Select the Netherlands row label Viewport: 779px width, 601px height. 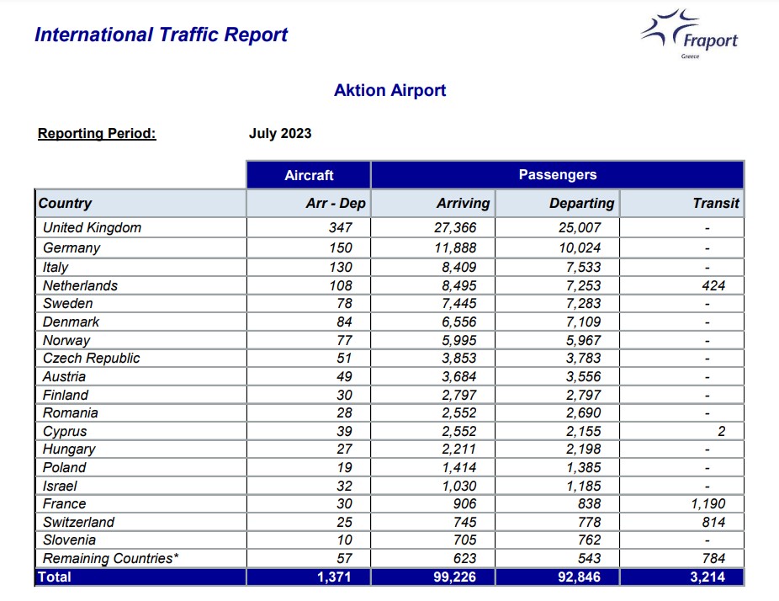(80, 285)
